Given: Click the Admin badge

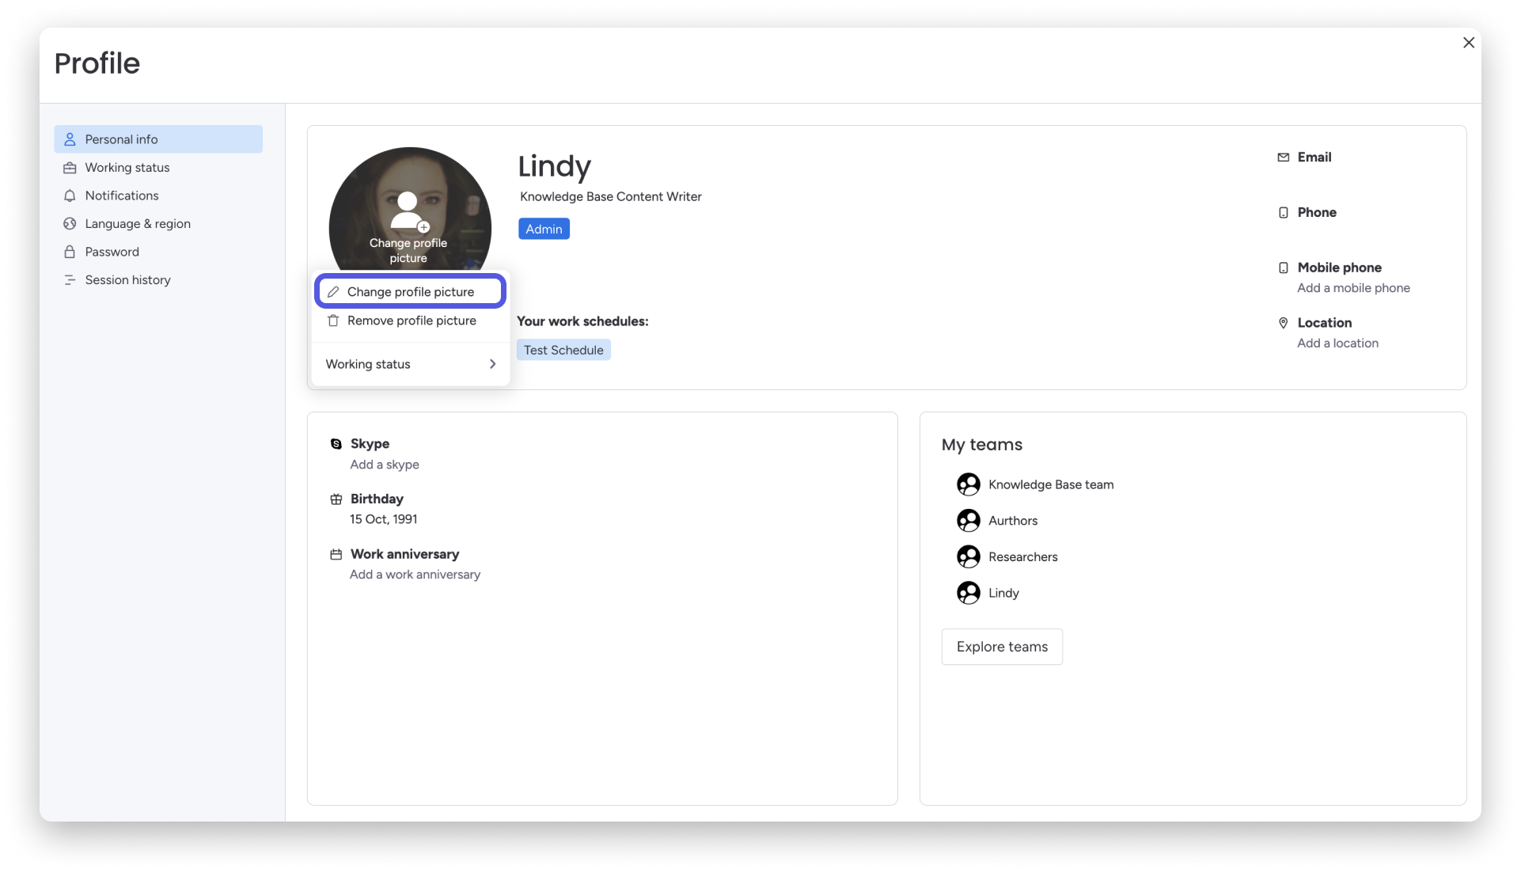Looking at the screenshot, I should click(544, 229).
